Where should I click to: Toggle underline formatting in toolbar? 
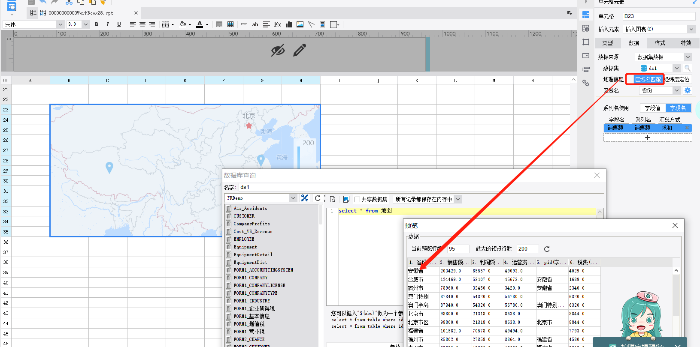pos(119,24)
